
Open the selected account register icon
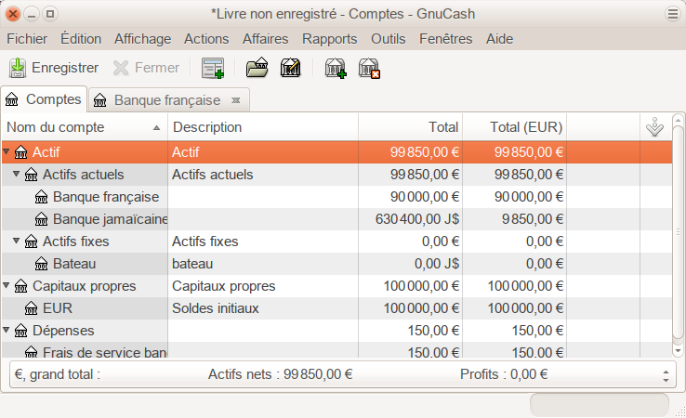pos(257,68)
